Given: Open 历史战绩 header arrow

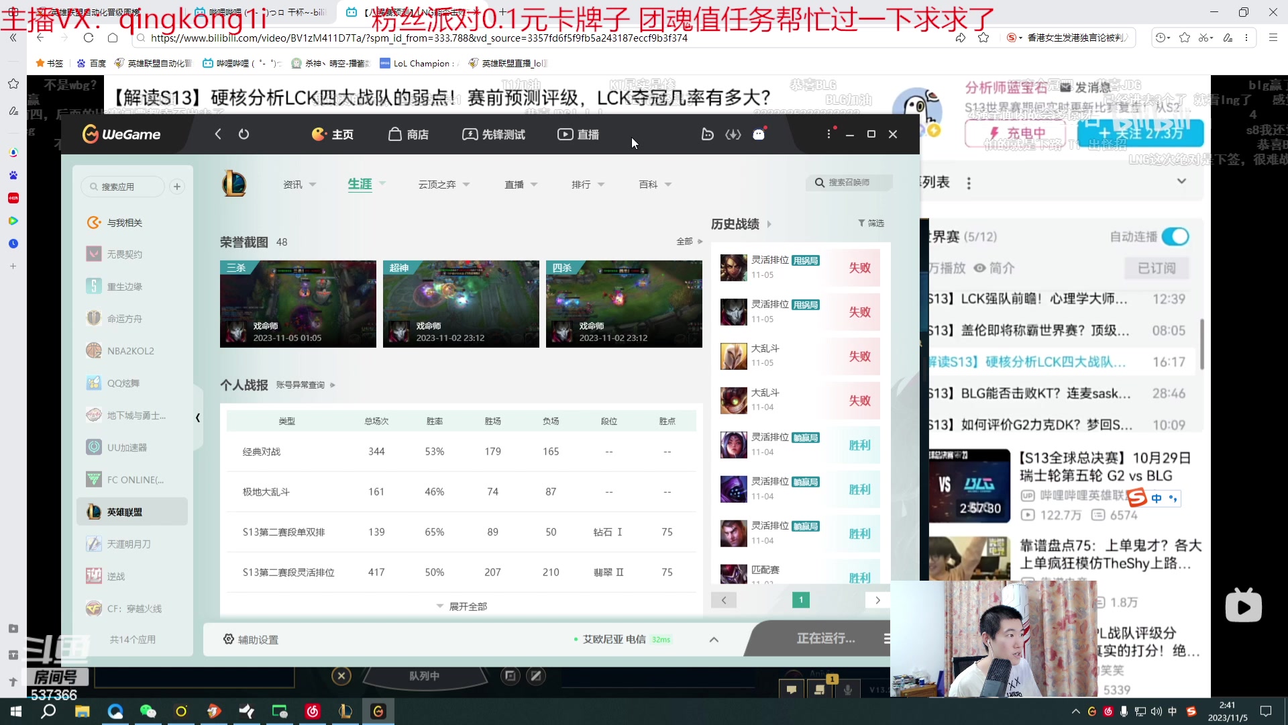Looking at the screenshot, I should (x=769, y=224).
